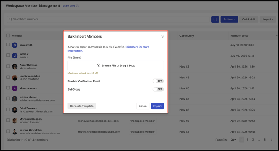Click April 28, 2026 09:45 date
This screenshot has width=279, height=151.
(x=243, y=132)
